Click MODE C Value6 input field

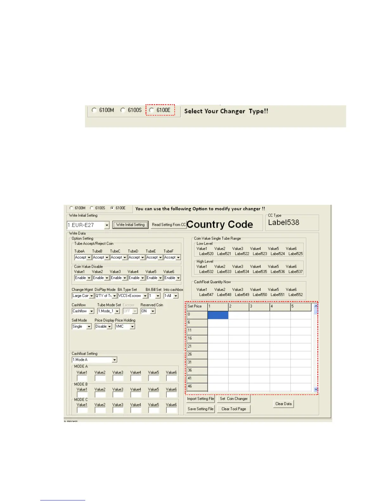[x=171, y=410]
